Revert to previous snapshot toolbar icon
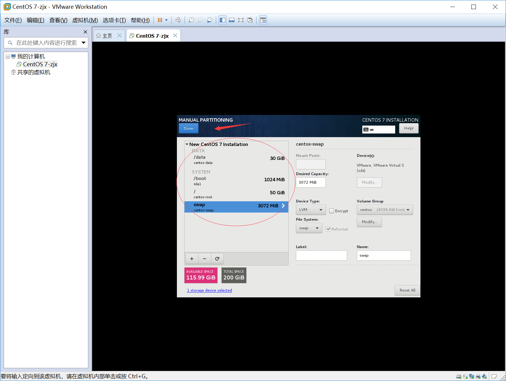This screenshot has height=381, width=506. tap(200, 20)
